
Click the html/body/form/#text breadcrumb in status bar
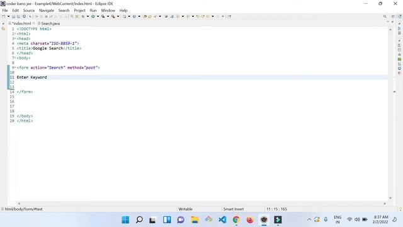[x=23, y=209]
